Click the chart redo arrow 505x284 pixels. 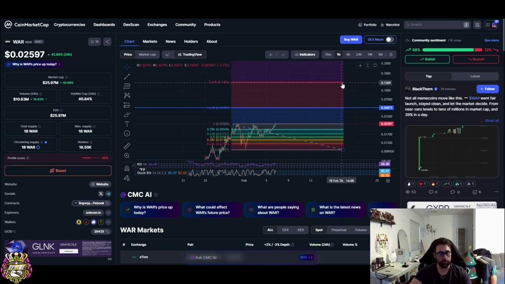pos(282,54)
